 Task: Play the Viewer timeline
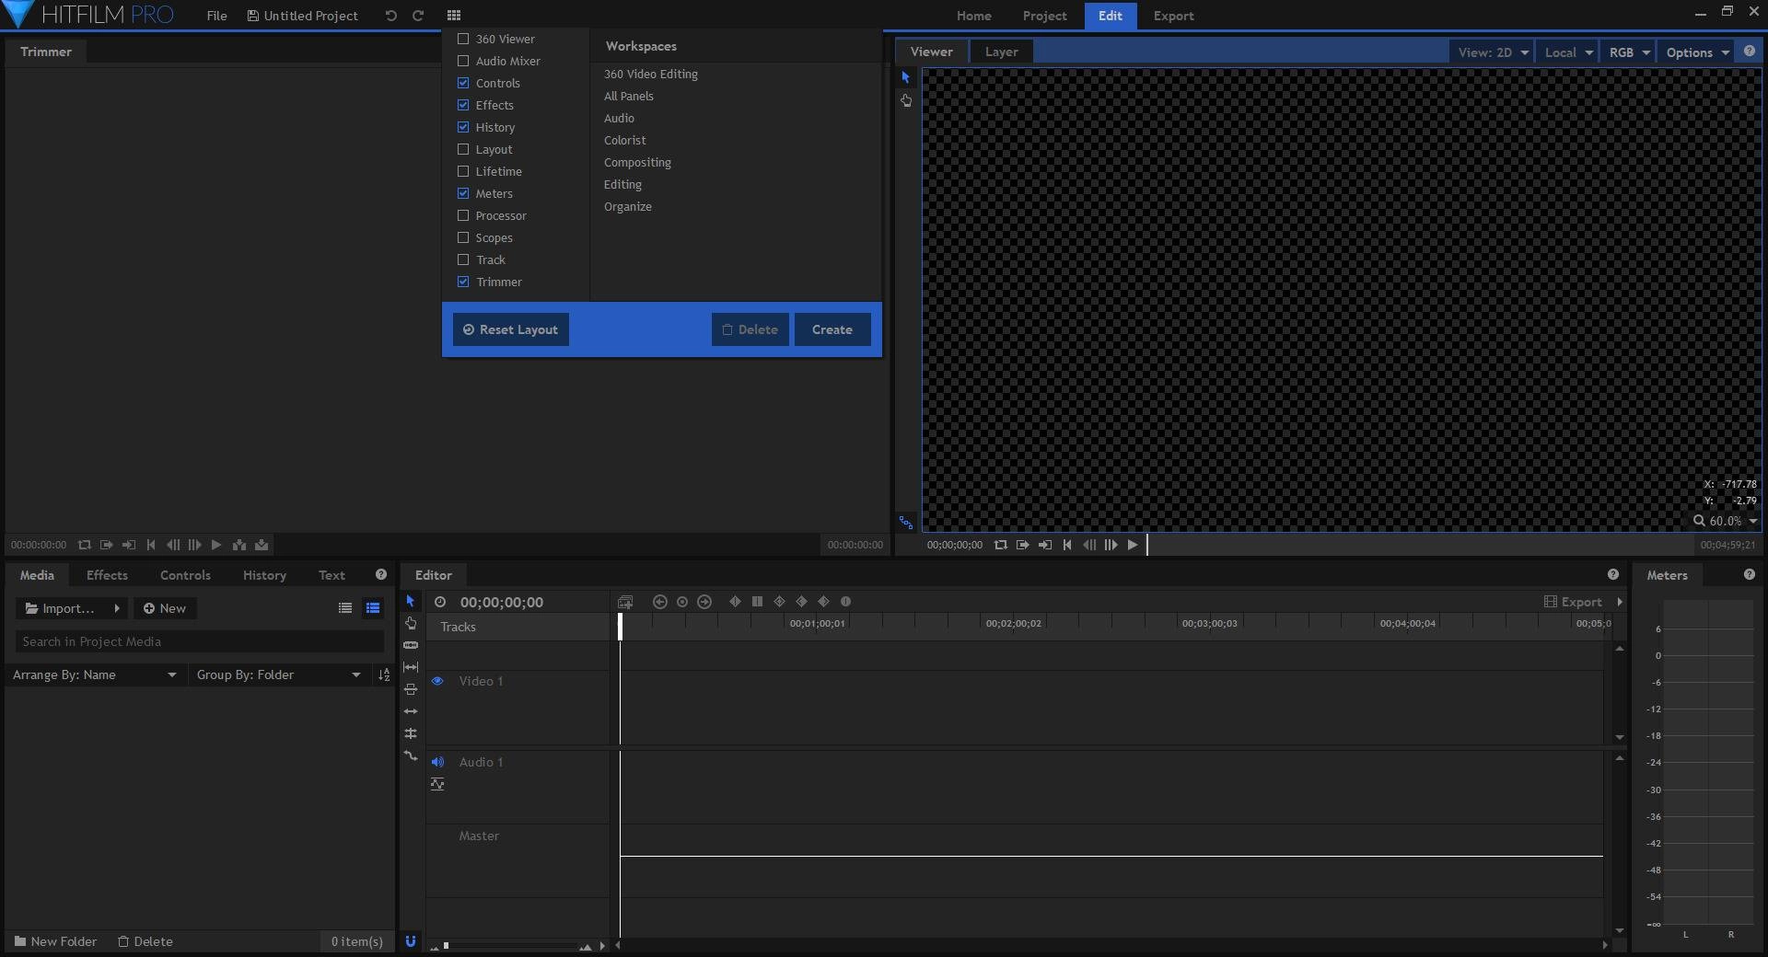click(x=1133, y=545)
